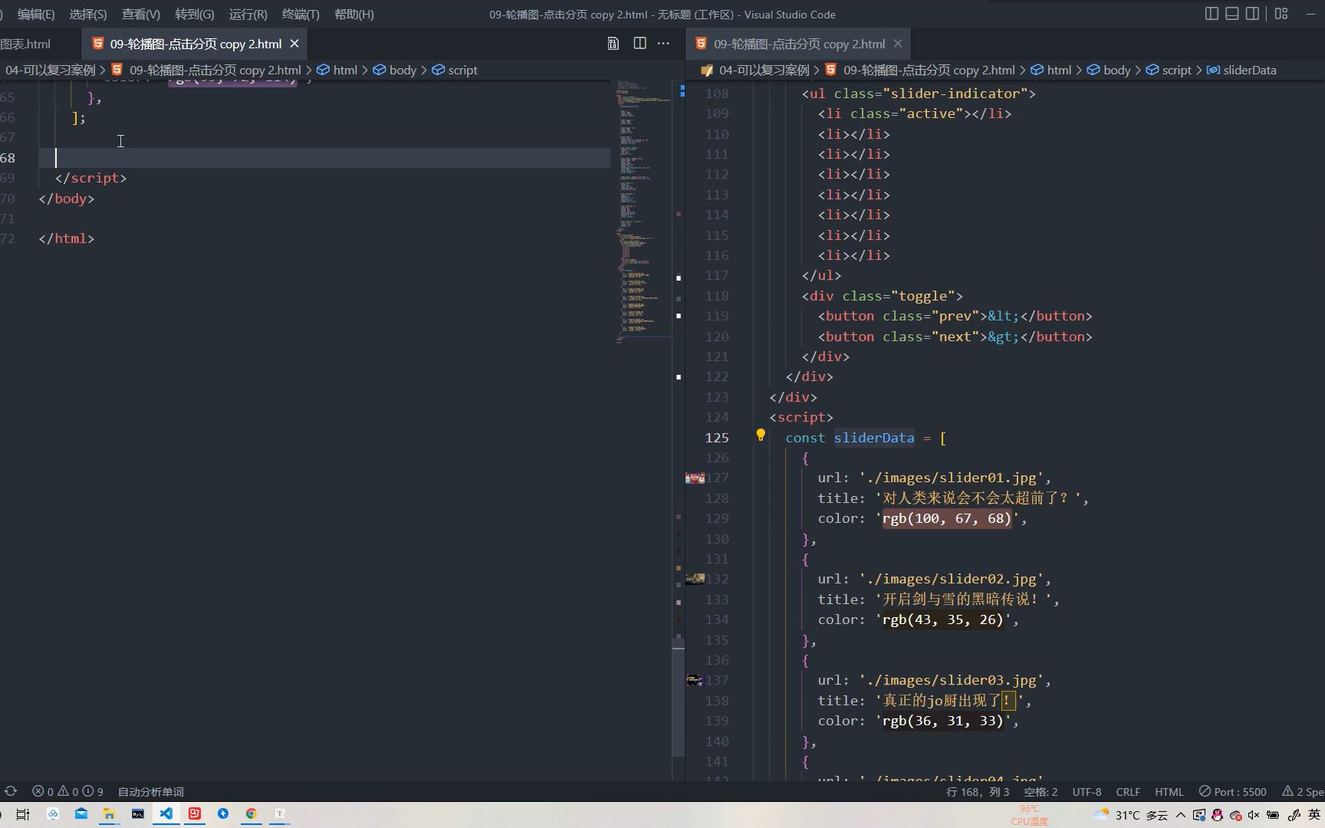Open Problems view from errors and warnings count
The width and height of the screenshot is (1325, 828).
(67, 791)
